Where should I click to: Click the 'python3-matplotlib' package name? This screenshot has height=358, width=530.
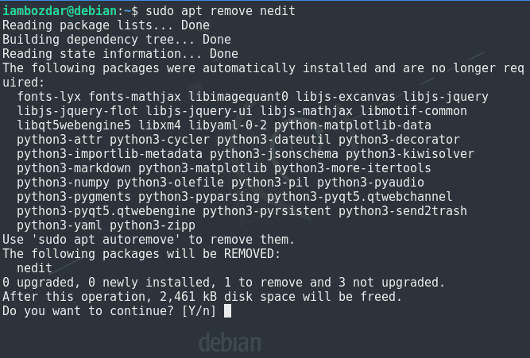click(203, 168)
